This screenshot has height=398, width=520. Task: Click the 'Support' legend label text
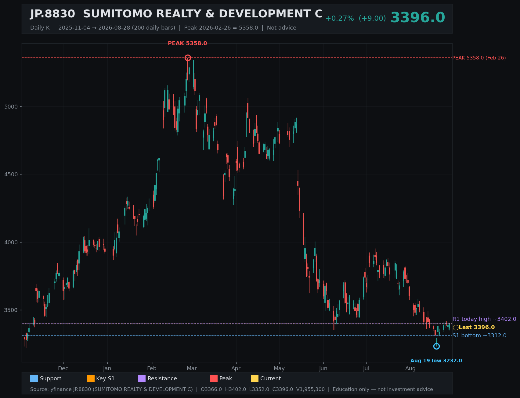point(51,378)
